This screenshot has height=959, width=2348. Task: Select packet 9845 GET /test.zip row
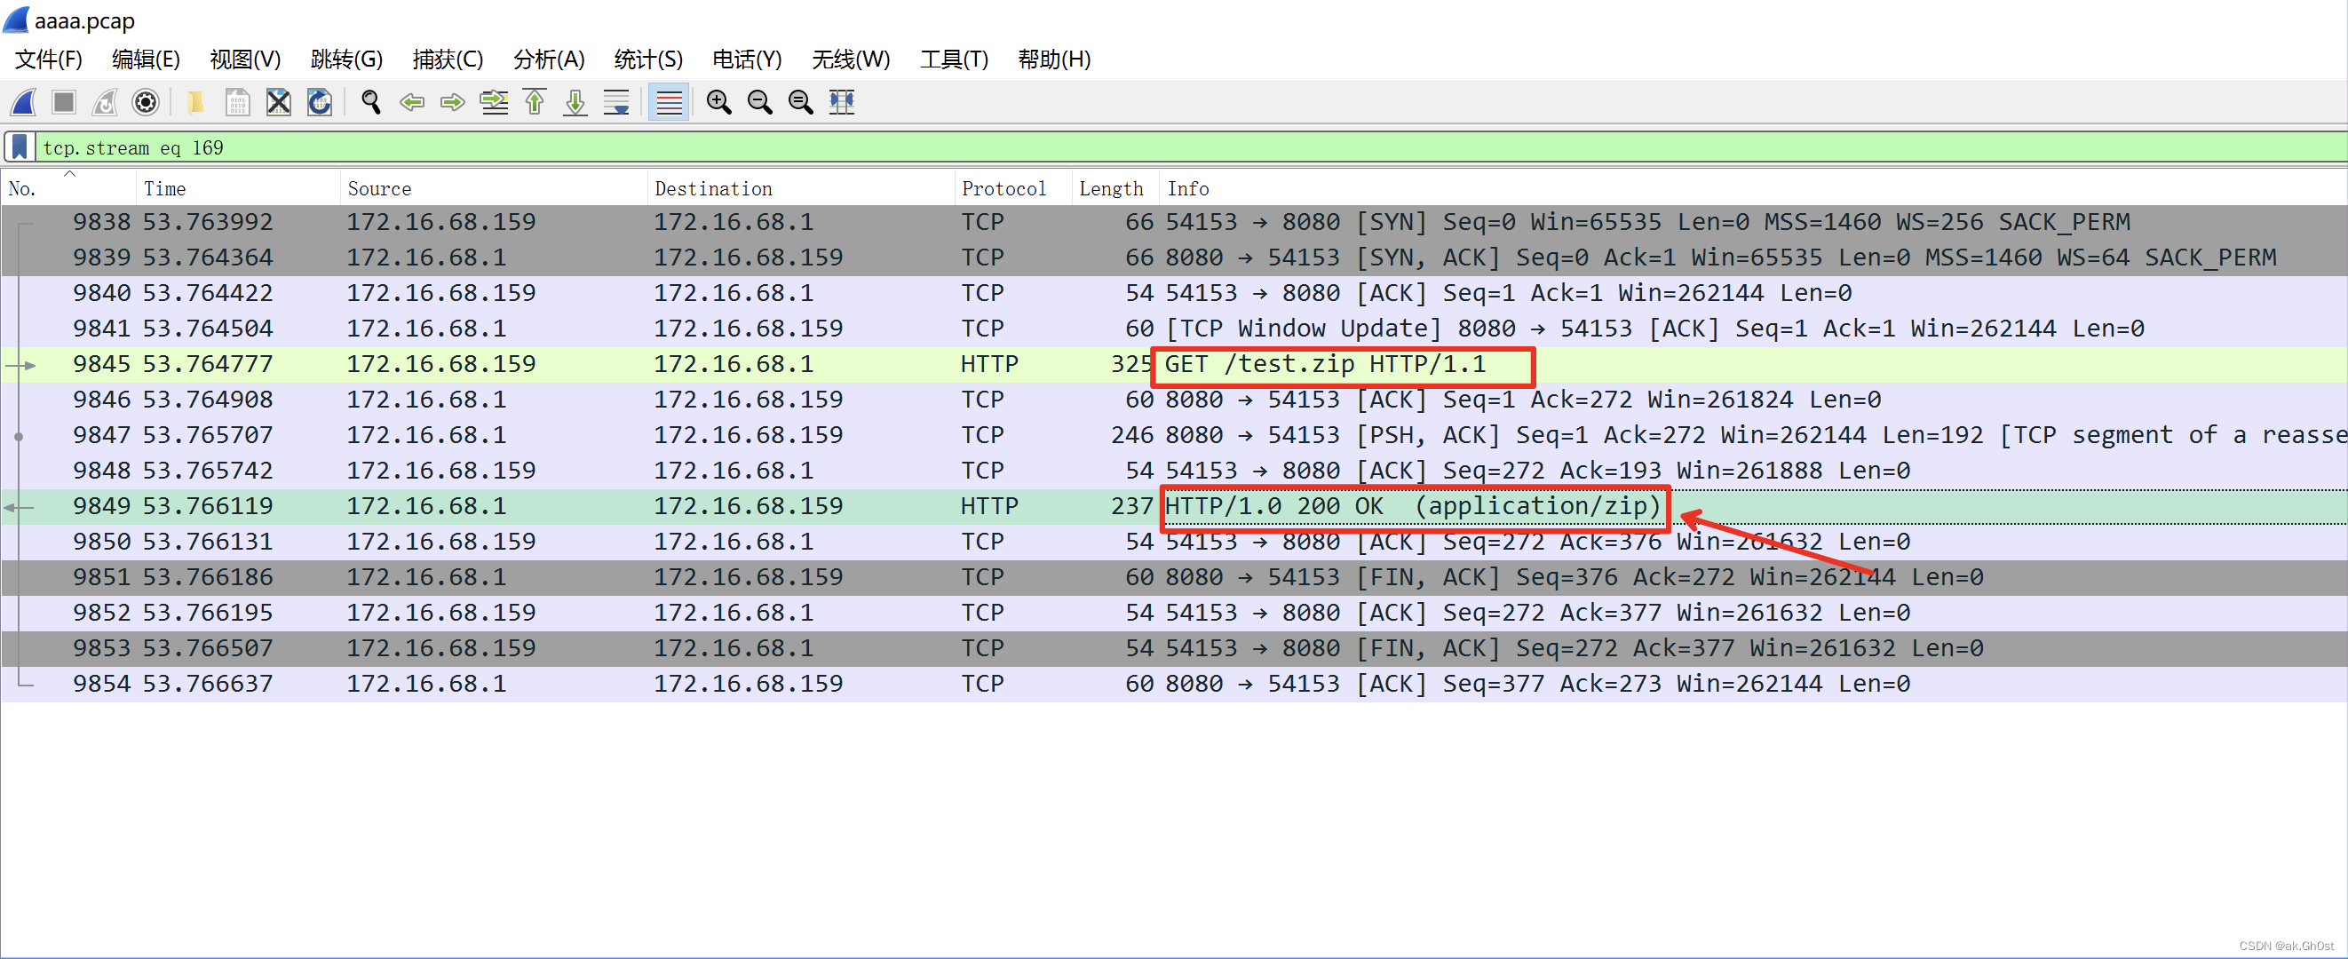tap(1174, 364)
